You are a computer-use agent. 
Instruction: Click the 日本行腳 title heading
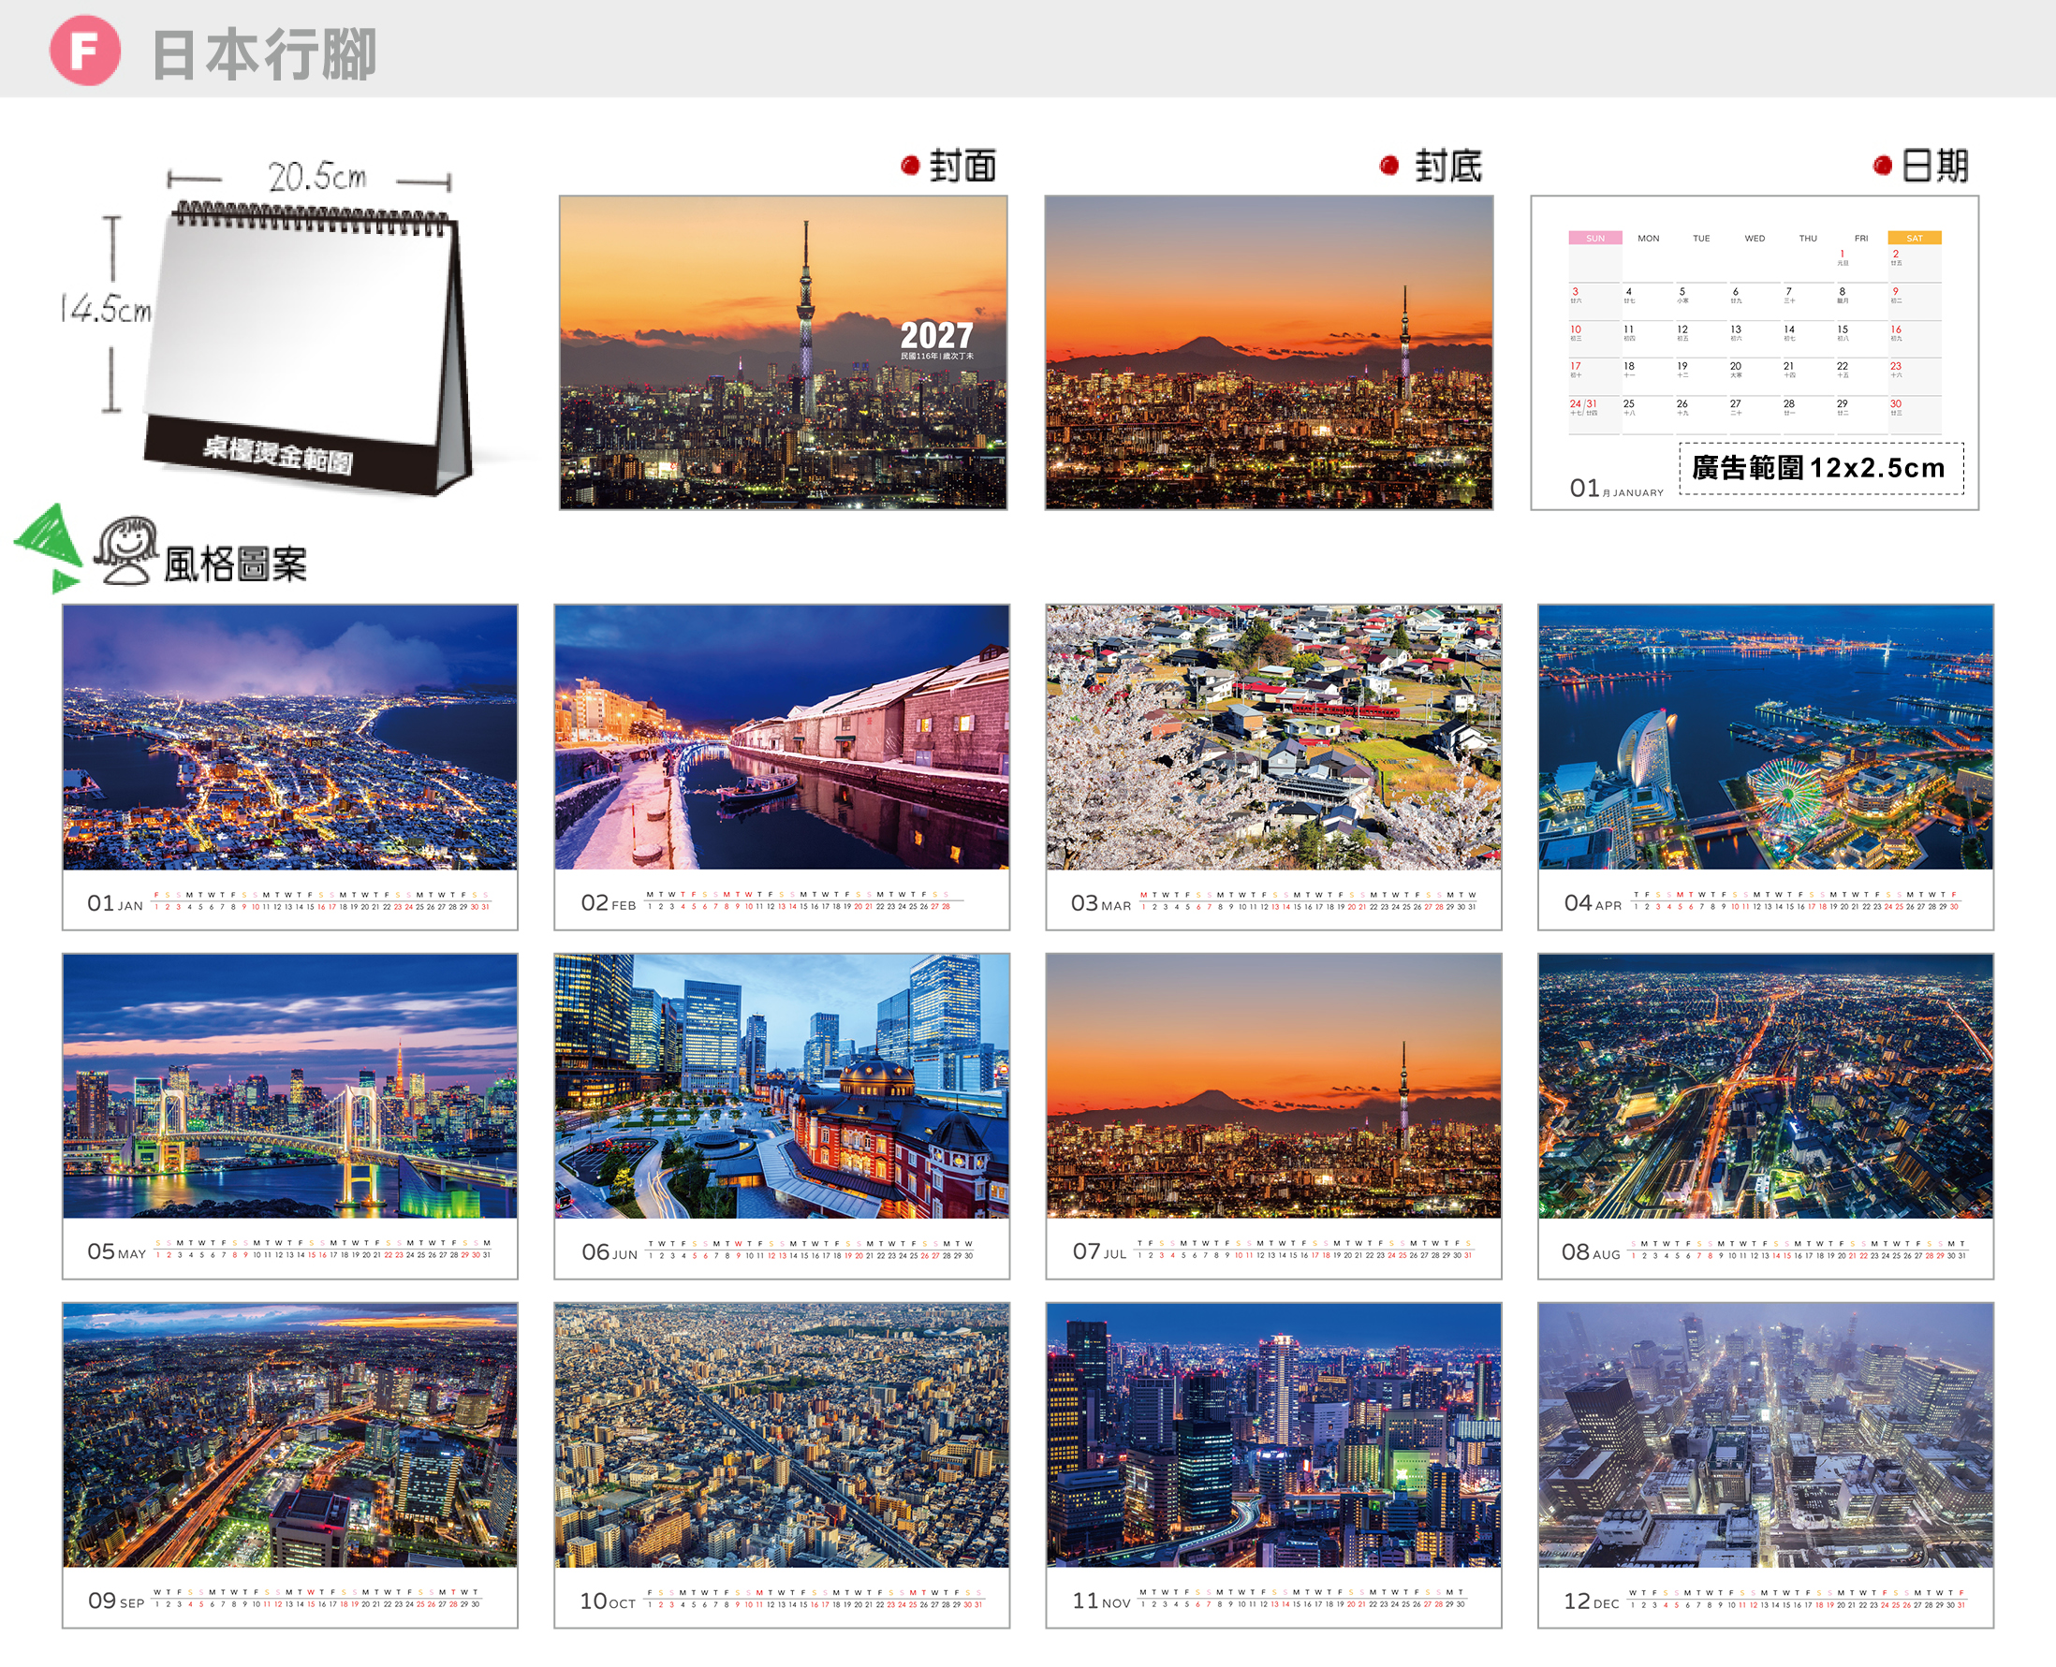pyautogui.click(x=264, y=53)
